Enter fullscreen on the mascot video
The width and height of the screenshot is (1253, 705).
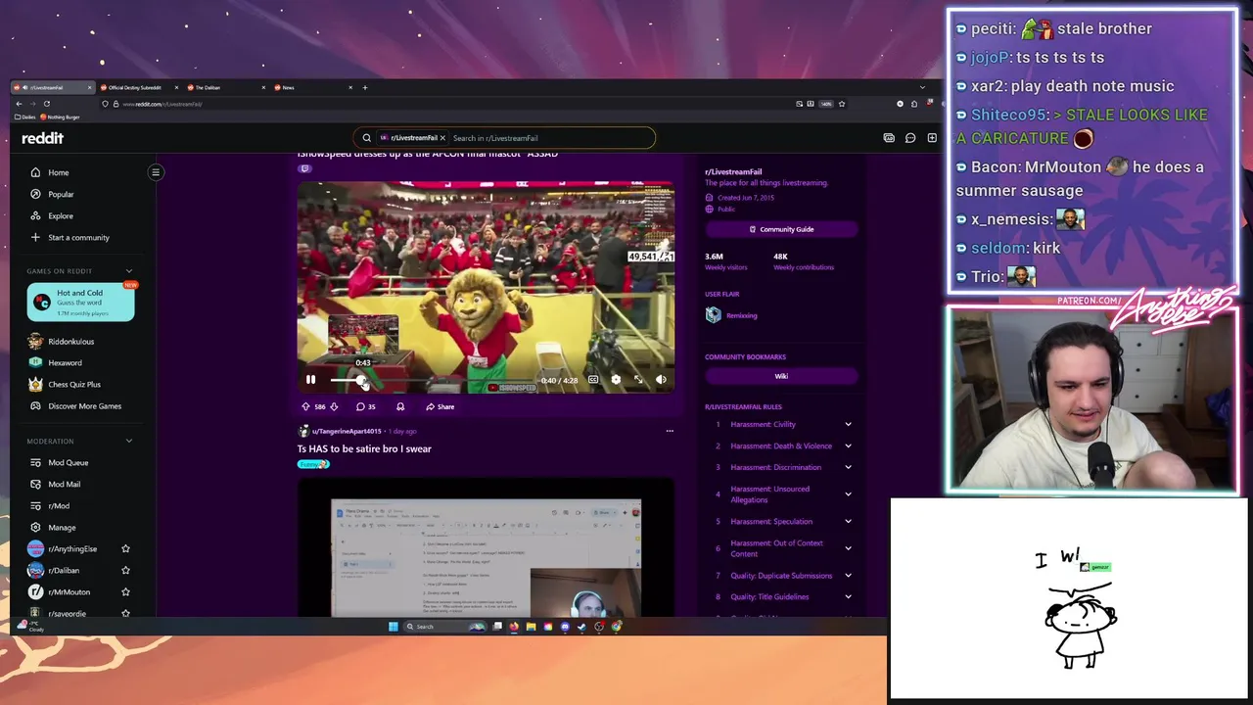pos(638,380)
